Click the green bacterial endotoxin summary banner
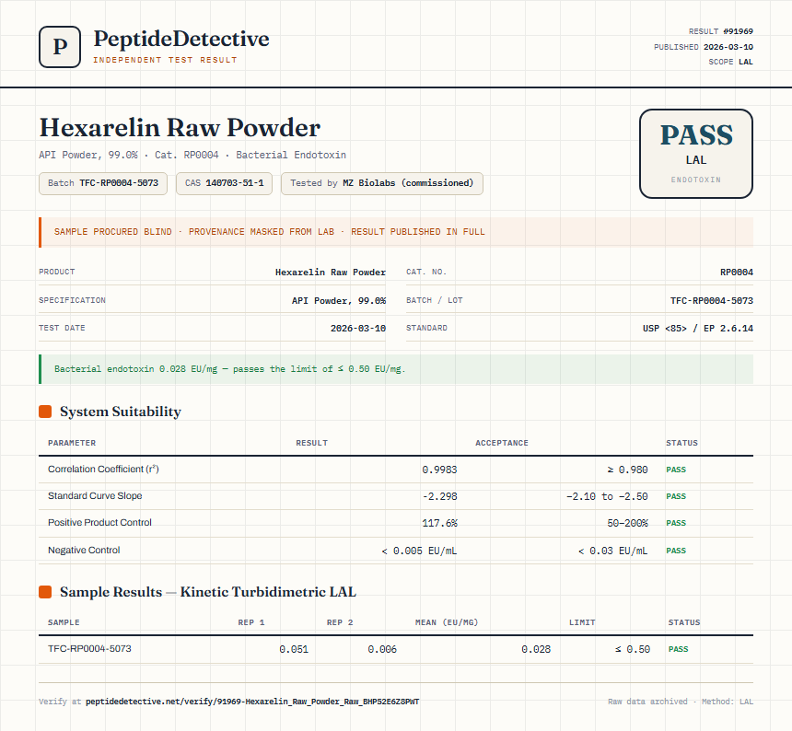Screen dimensions: 792x731 [x=396, y=369]
